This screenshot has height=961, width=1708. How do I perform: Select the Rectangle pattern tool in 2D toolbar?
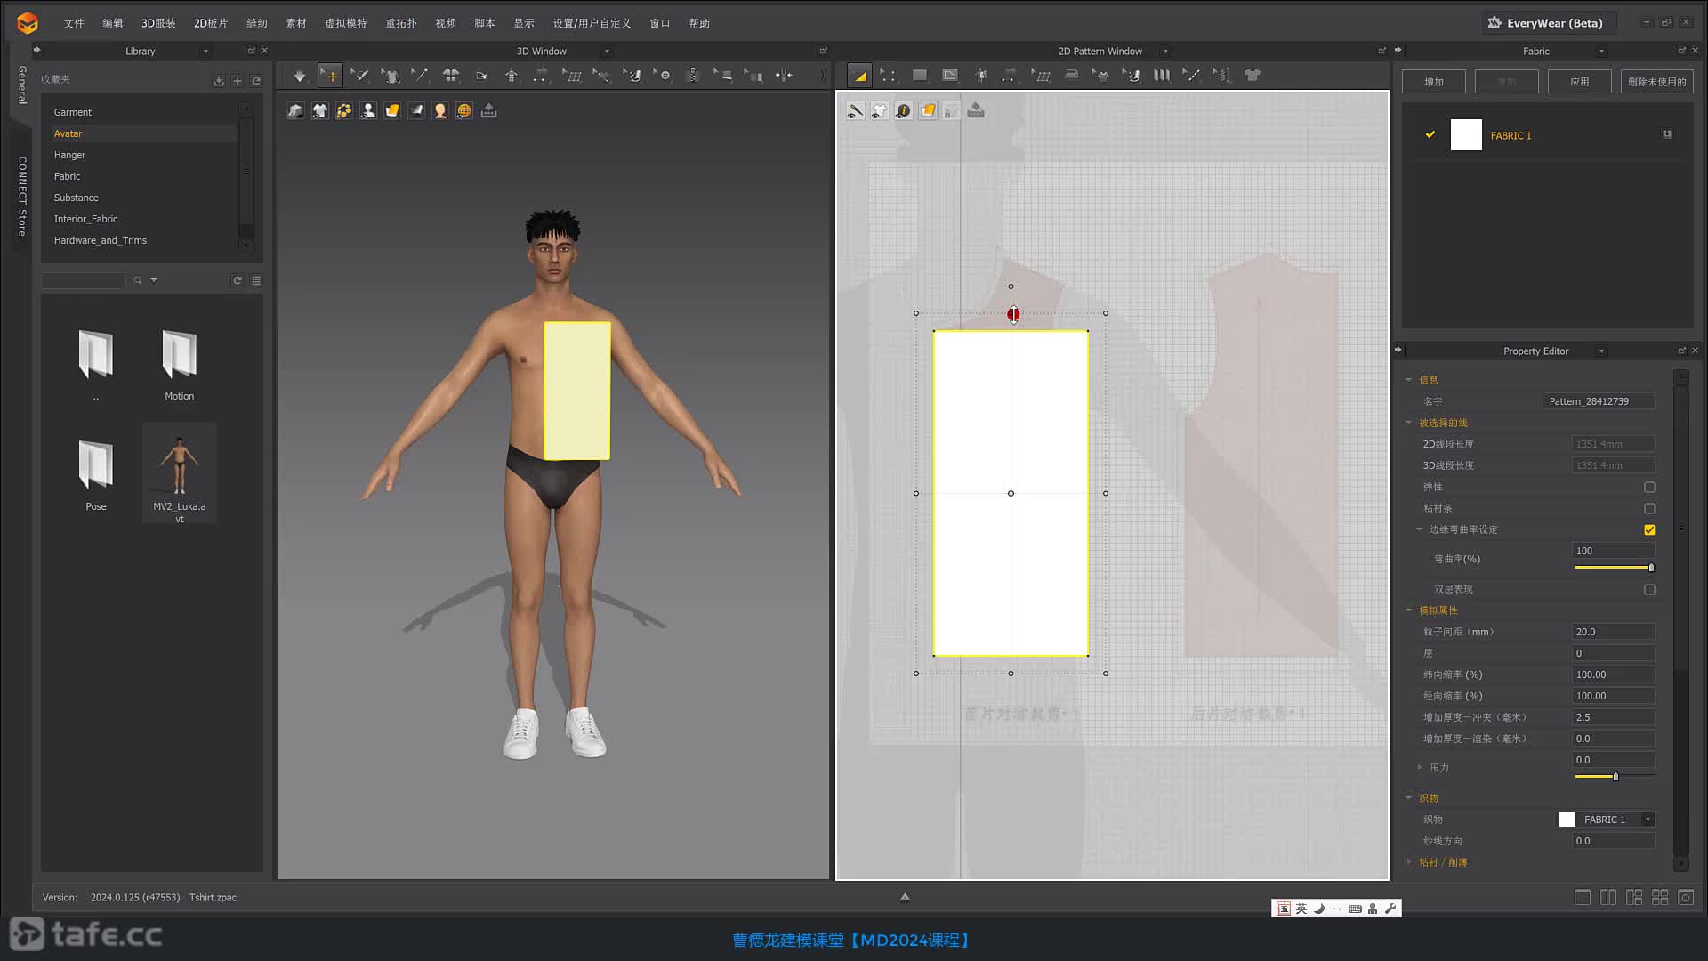(920, 76)
